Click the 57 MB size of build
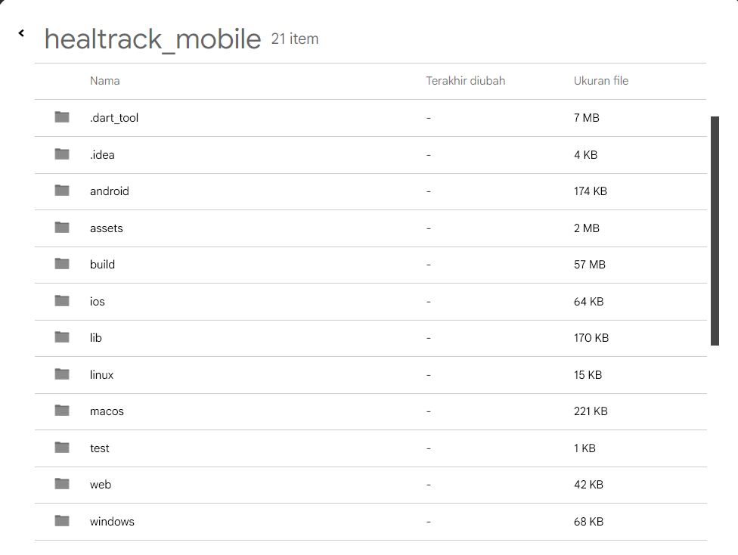The height and width of the screenshot is (555, 738). point(590,265)
